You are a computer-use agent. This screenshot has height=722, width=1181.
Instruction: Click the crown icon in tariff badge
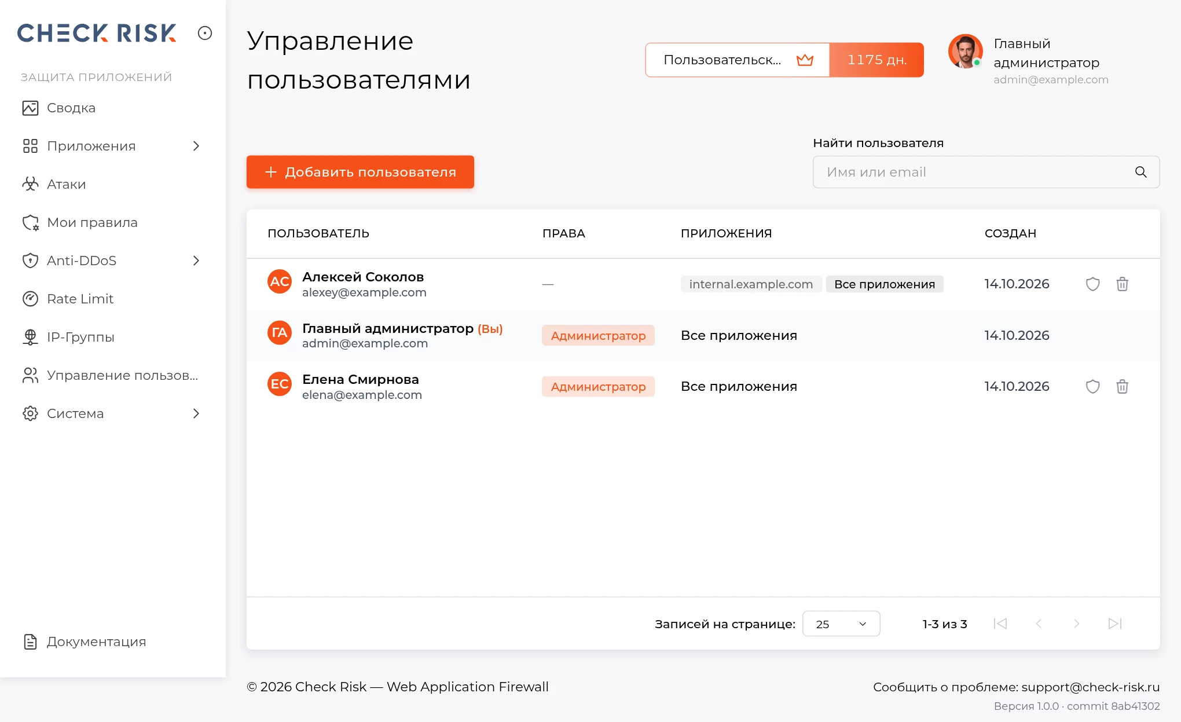pyautogui.click(x=805, y=60)
